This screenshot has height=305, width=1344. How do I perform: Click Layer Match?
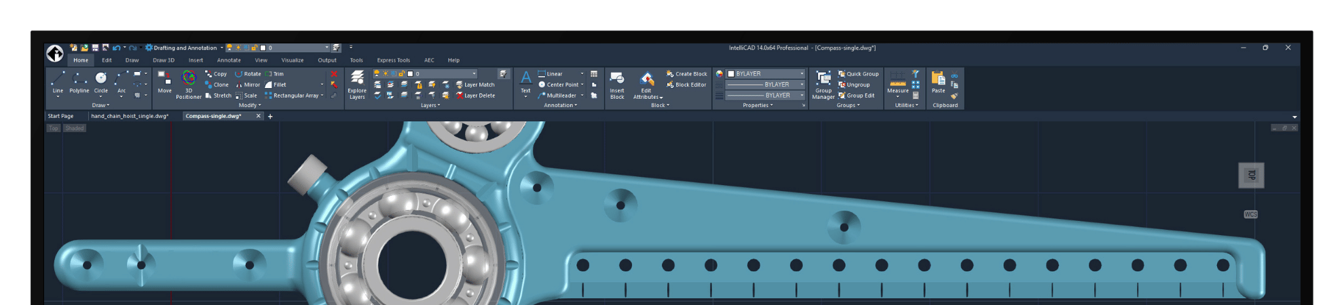475,85
